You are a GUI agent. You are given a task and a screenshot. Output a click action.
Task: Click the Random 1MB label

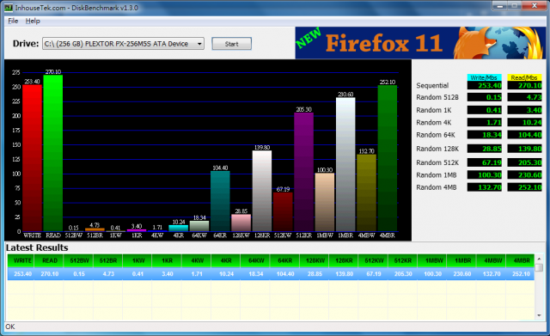click(x=437, y=175)
